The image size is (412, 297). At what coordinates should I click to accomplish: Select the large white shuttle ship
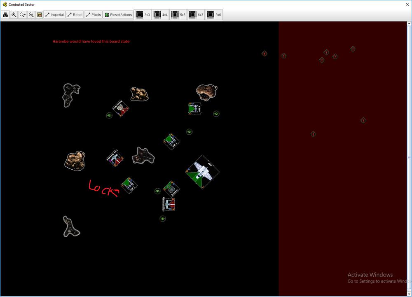[202, 172]
